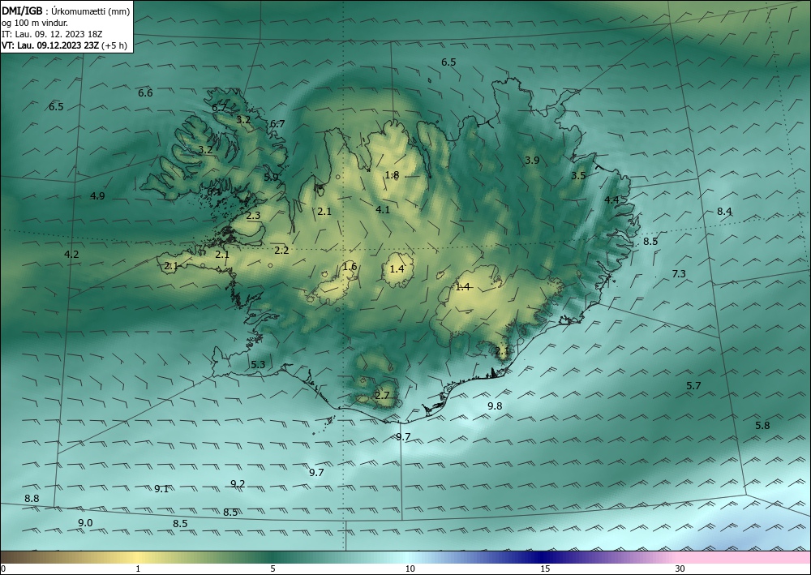Screen dimensions: 811x575
Task: Click the 'VT: Lau. 09.12.2023 23Z (+5 h)' line
Action: [64, 45]
